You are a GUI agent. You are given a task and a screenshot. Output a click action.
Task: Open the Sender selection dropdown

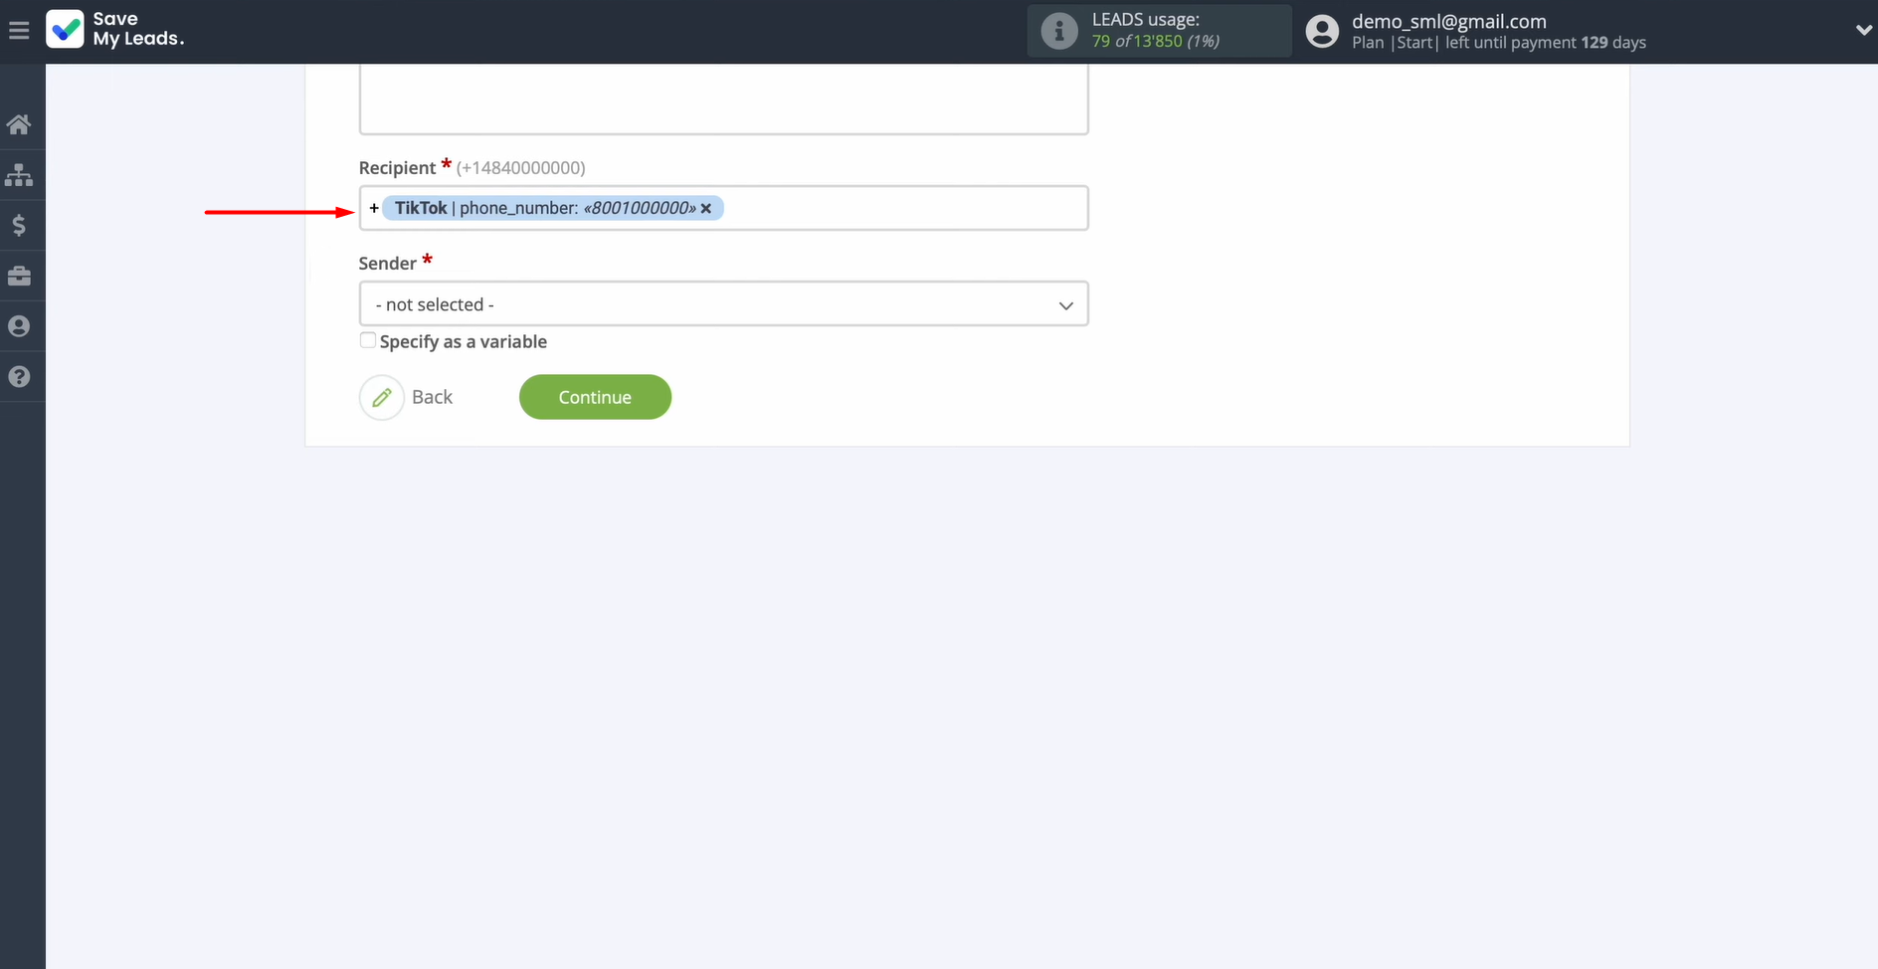tap(723, 303)
